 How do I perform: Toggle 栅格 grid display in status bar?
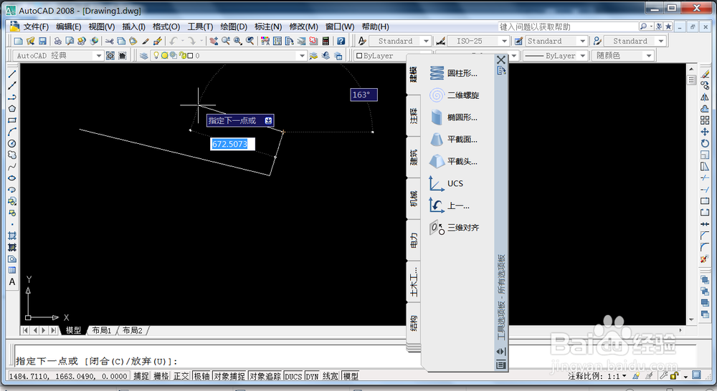tap(161, 376)
